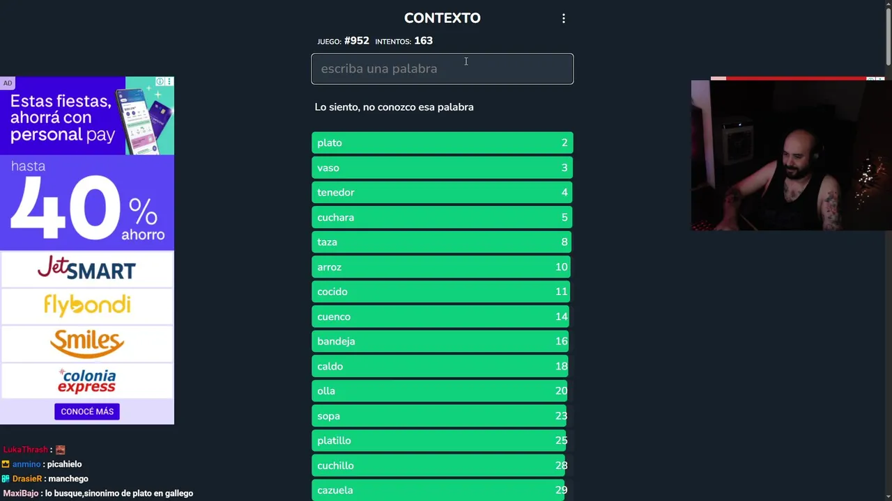Select the Colonia Express ad logo
This screenshot has height=501, width=892.
tap(86, 381)
